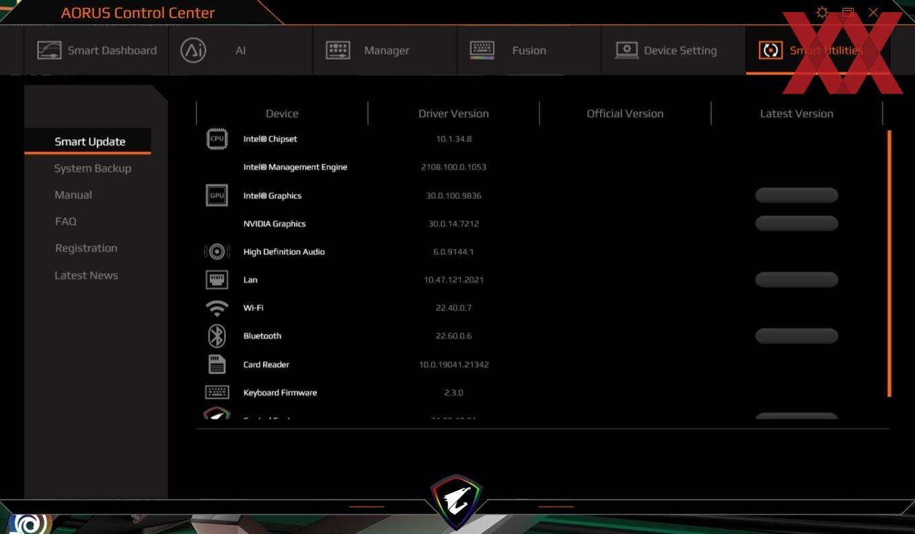The width and height of the screenshot is (915, 534).
Task: Click driver version 10.0.19041.21342
Action: pos(453,365)
